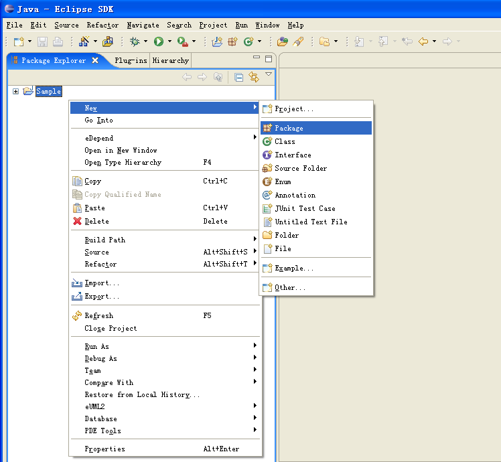This screenshot has width=501, height=462.
Task: Open the Run dropdown arrow
Action: point(169,42)
